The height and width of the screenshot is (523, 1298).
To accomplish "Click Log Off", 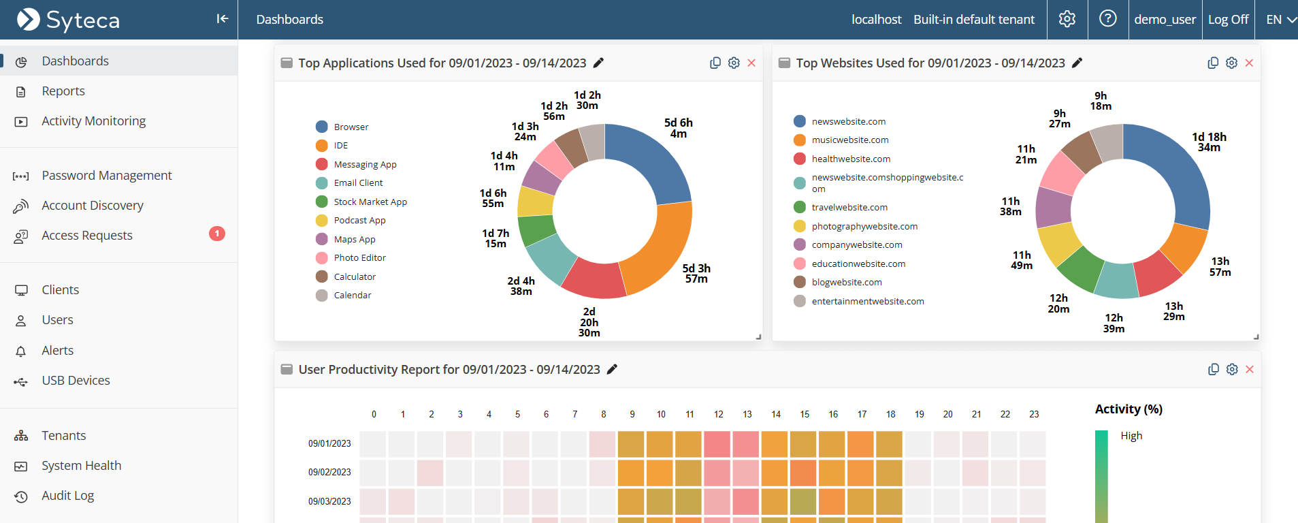I will [x=1228, y=20].
